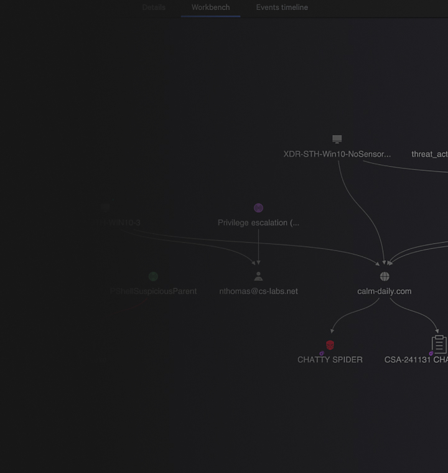This screenshot has width=448, height=473.
Task: Select the purple Privilege escalation node icon
Action: [258, 208]
